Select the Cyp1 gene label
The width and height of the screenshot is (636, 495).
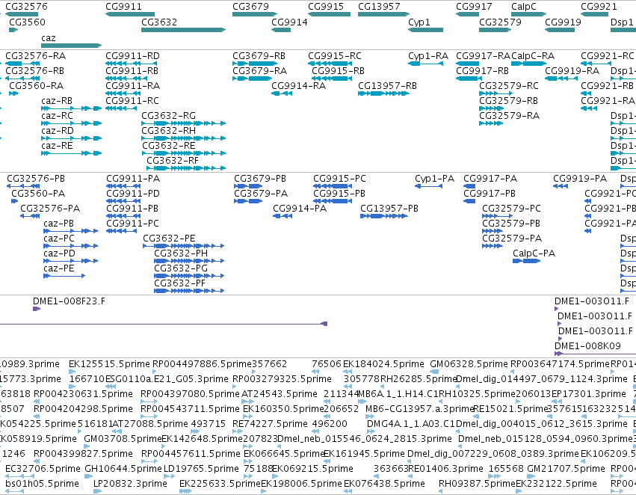coord(419,22)
